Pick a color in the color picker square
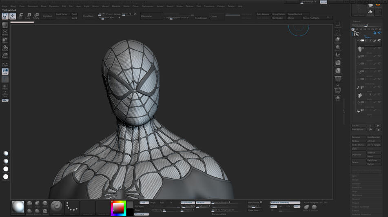388x217 pixels. click(118, 208)
